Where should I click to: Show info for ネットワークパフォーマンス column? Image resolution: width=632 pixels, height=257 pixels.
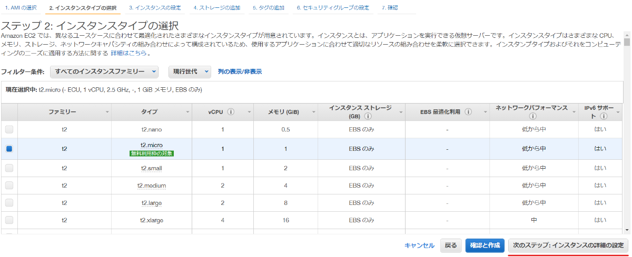(533, 117)
